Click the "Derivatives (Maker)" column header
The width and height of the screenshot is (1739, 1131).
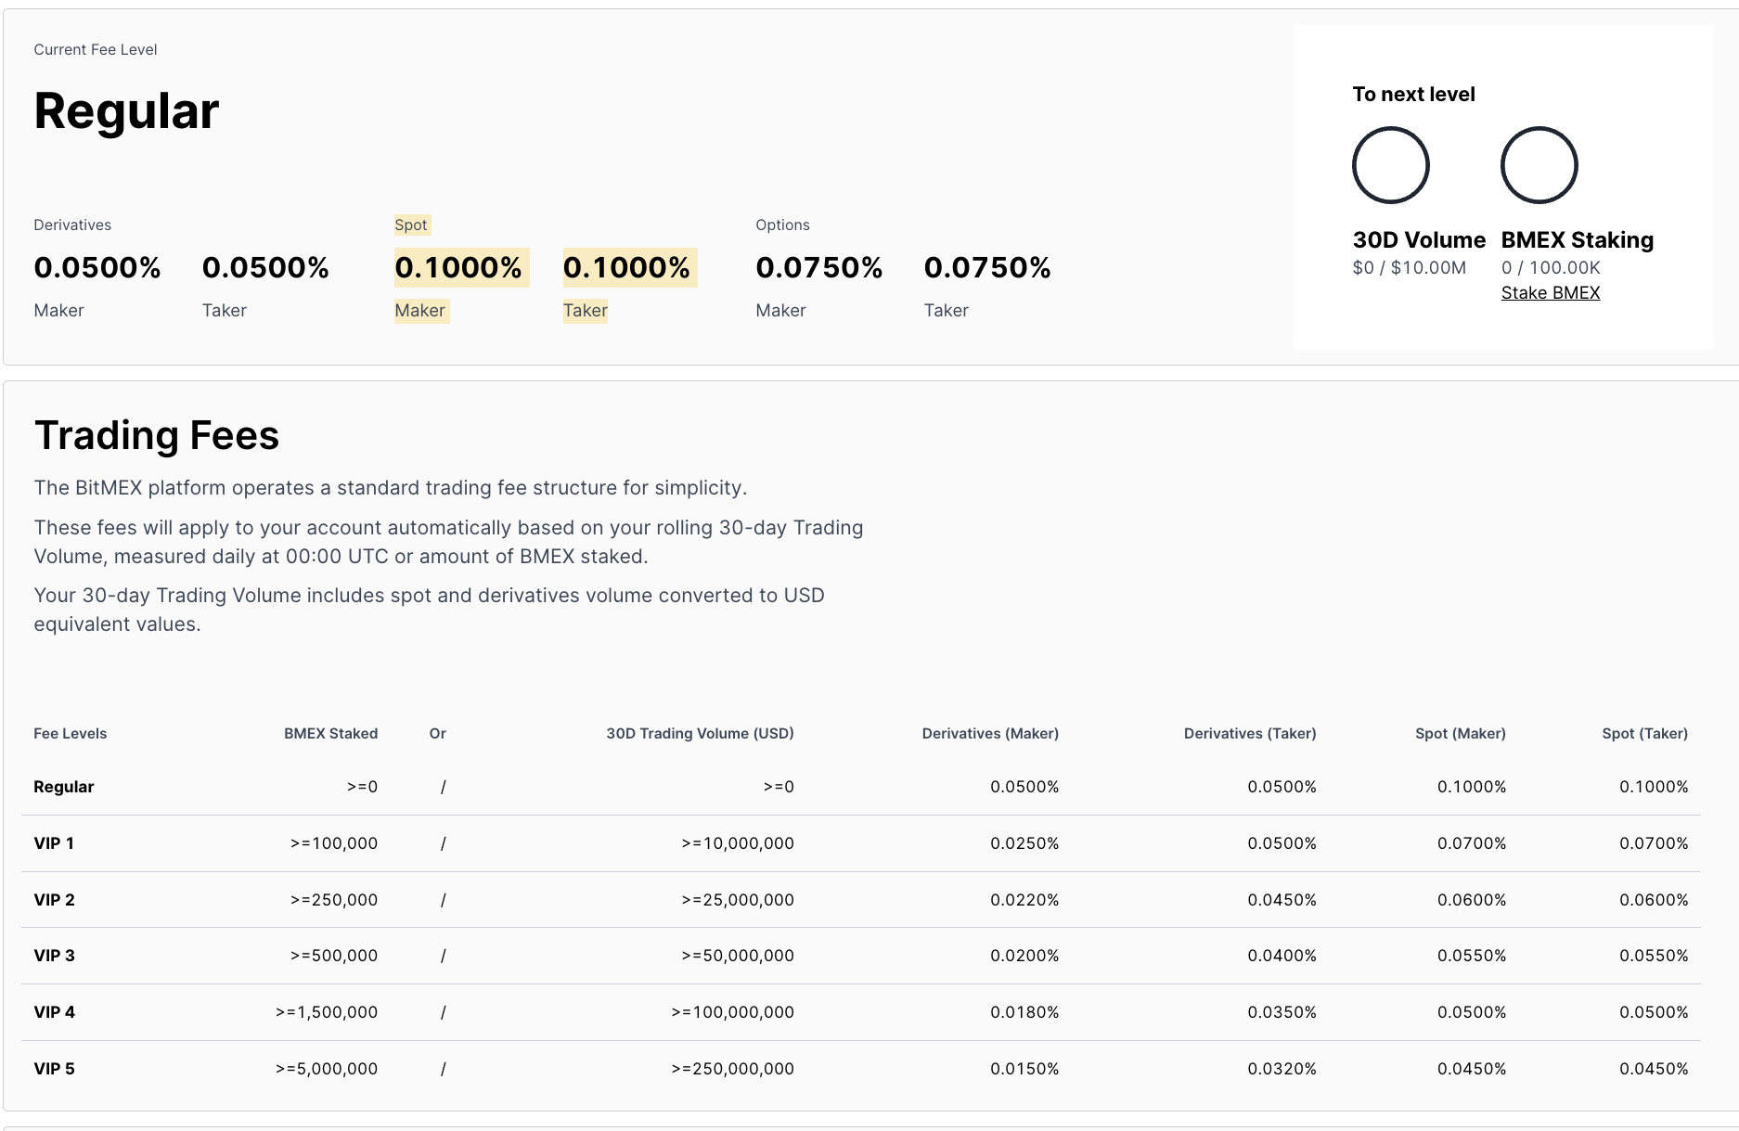990,733
